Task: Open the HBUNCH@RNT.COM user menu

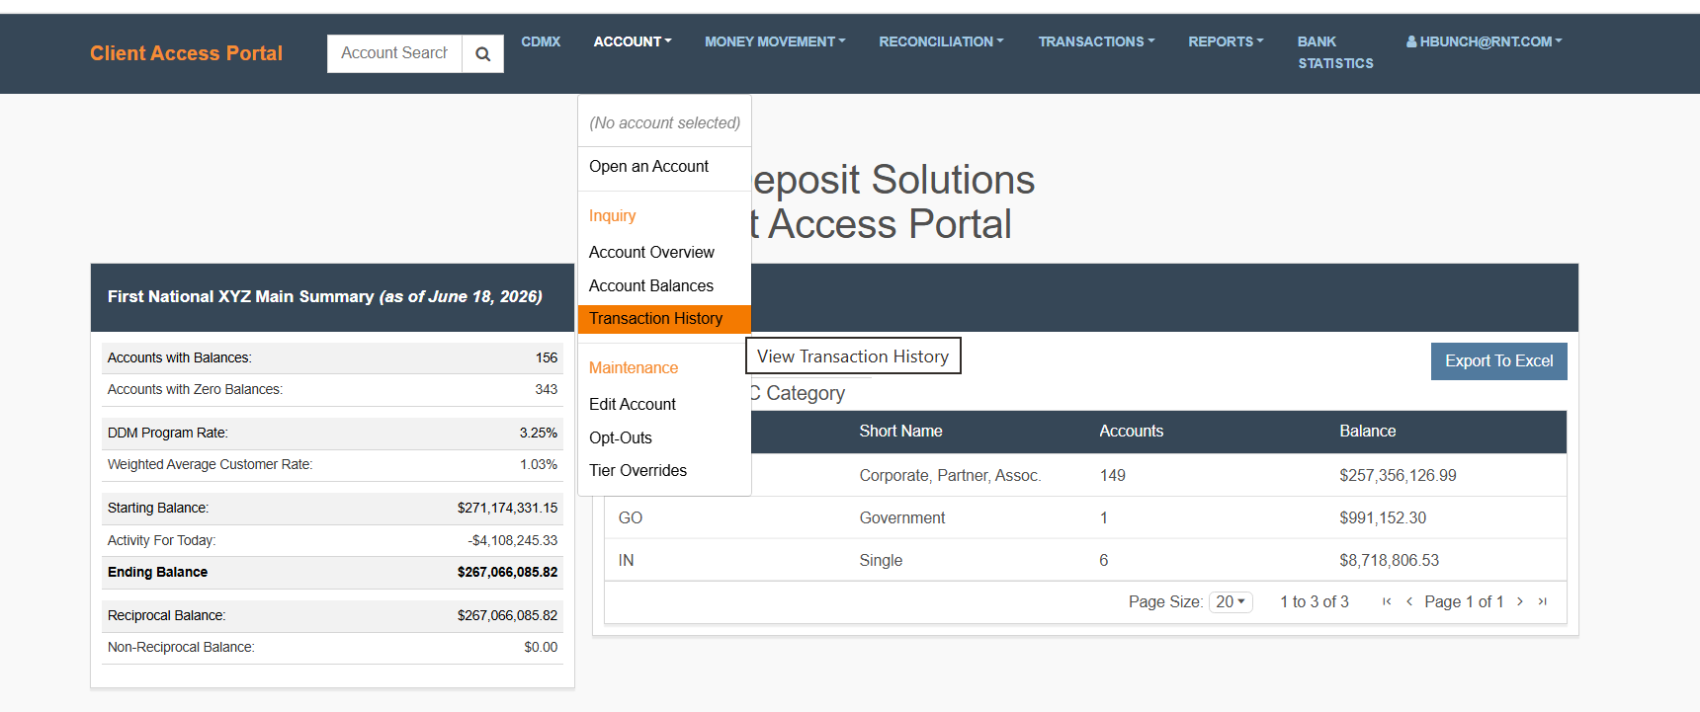Action: (x=1485, y=41)
